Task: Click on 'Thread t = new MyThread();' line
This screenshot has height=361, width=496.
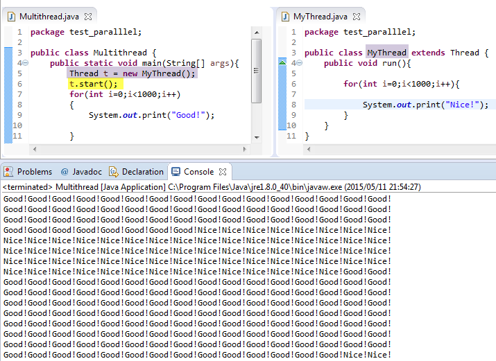Action: (132, 73)
